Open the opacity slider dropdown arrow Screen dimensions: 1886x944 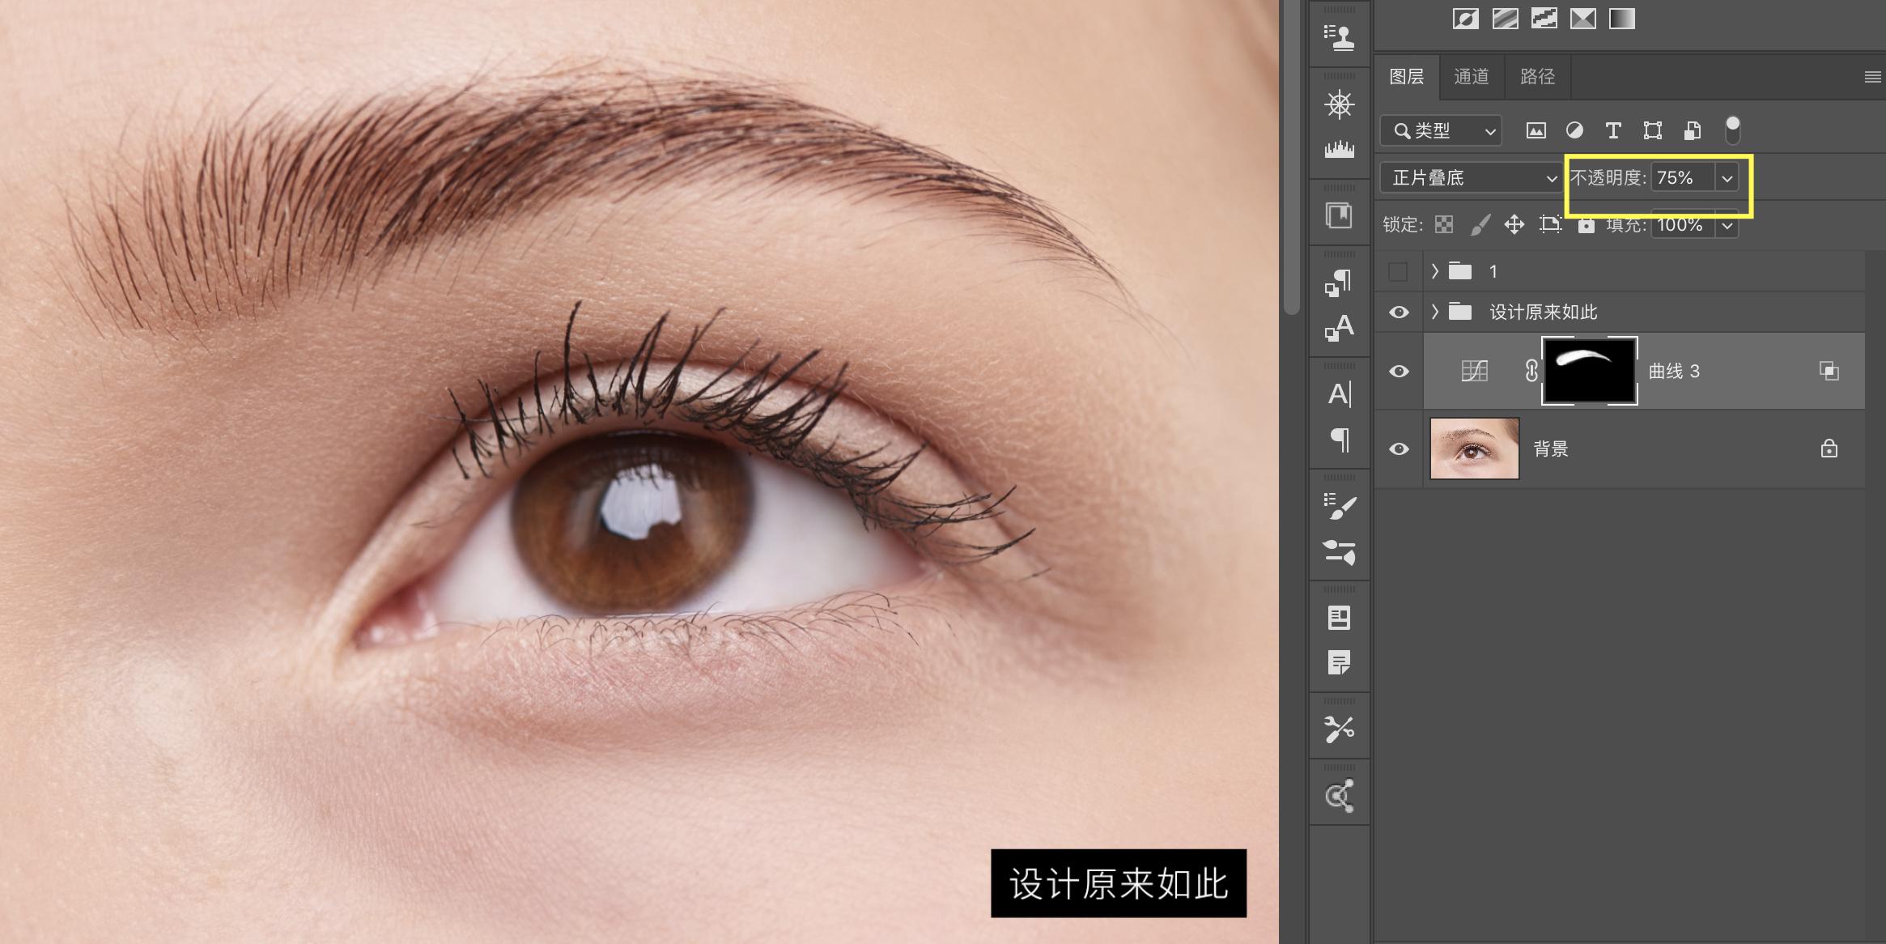point(1727,178)
